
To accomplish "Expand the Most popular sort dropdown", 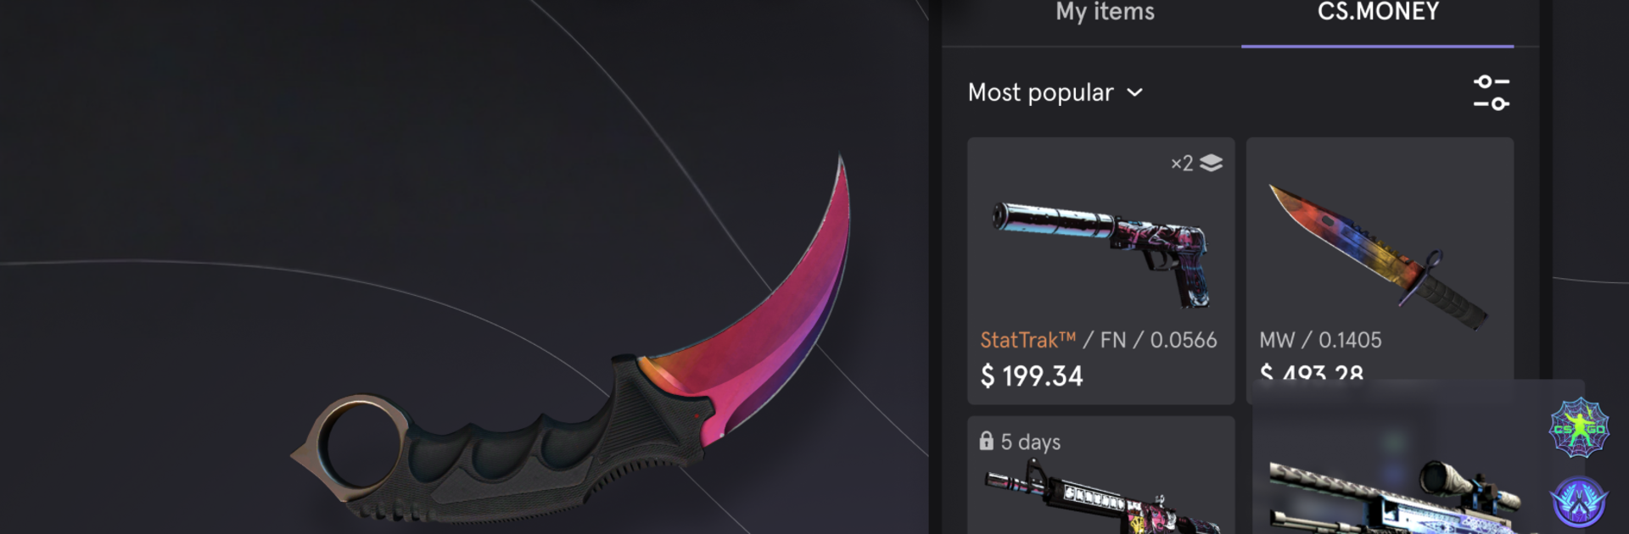I will pos(1055,92).
